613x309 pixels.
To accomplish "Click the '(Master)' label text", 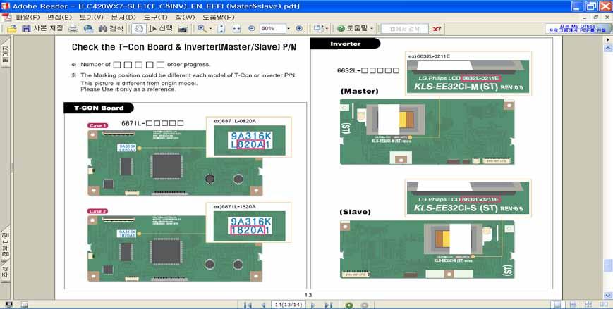I will tap(359, 91).
